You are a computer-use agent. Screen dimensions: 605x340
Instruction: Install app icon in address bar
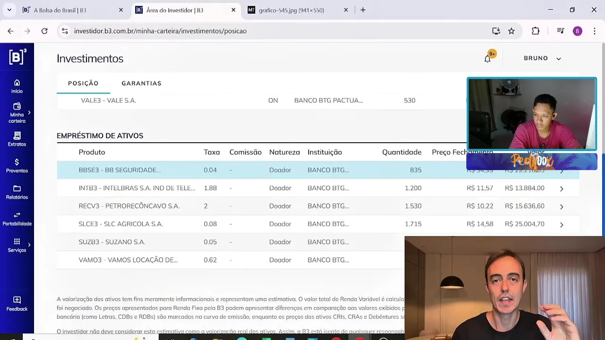[496, 31]
